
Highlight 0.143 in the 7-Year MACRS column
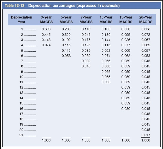[x=86, y=29]
